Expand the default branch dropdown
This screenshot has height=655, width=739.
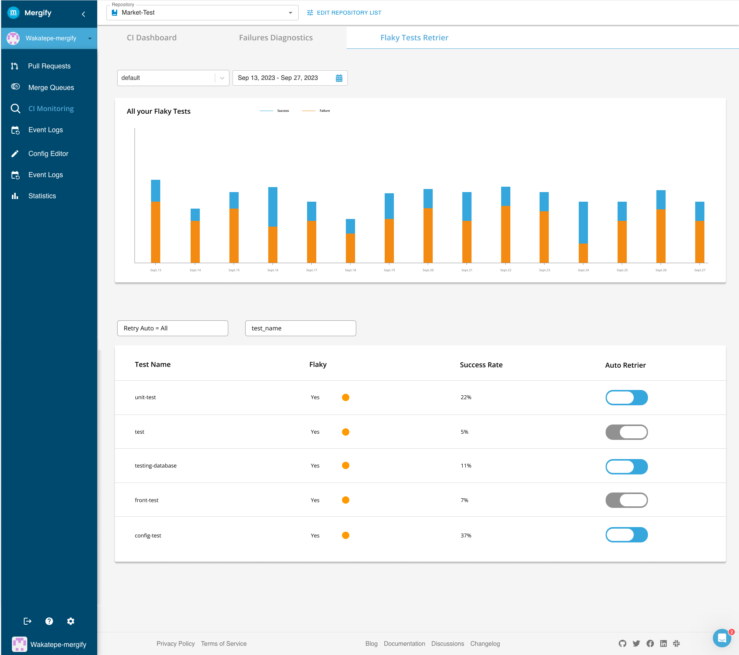[x=222, y=78]
